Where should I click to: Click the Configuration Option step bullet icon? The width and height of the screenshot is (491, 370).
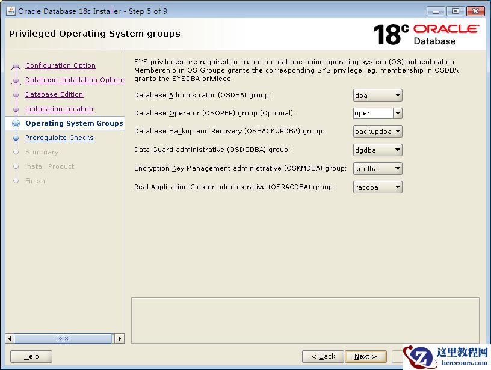coord(16,66)
